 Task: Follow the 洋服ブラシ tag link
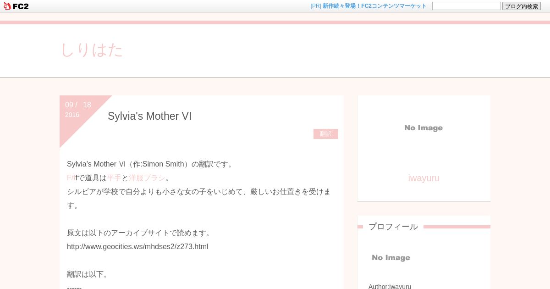[147, 178]
